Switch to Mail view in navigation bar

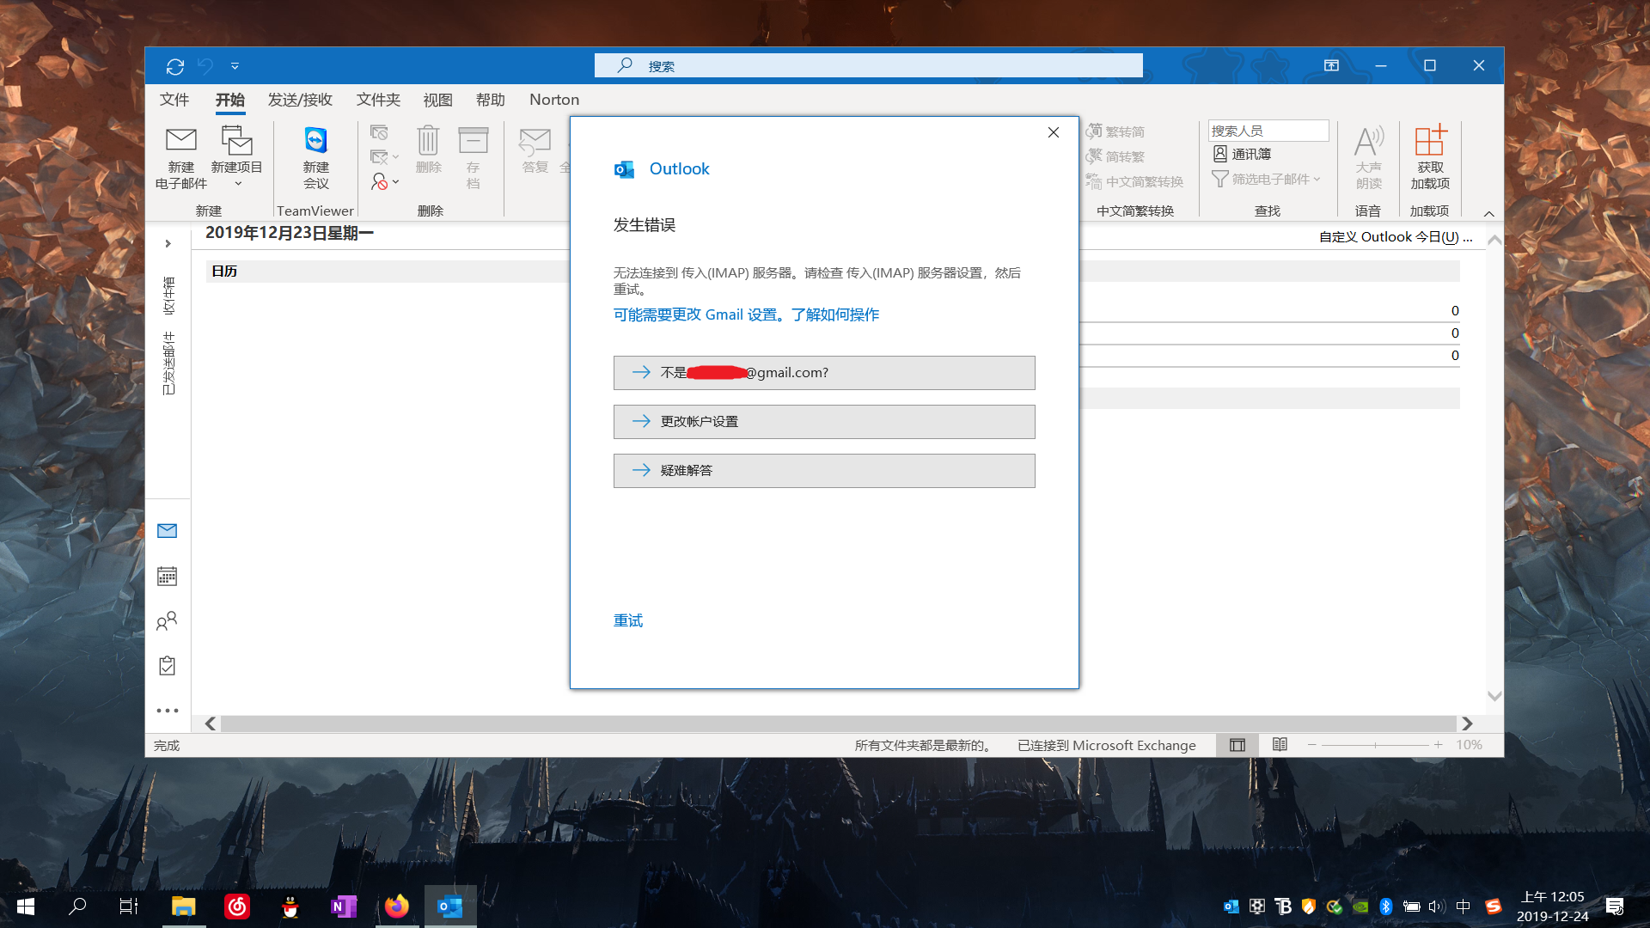(168, 531)
